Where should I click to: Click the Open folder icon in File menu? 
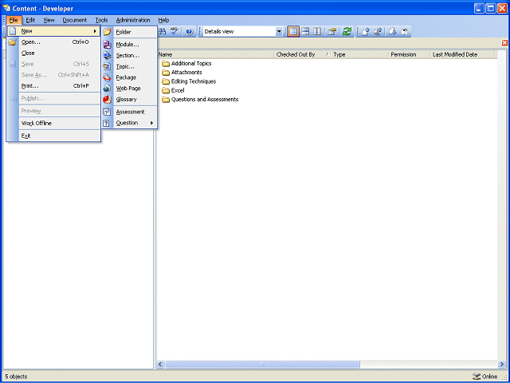tap(13, 42)
